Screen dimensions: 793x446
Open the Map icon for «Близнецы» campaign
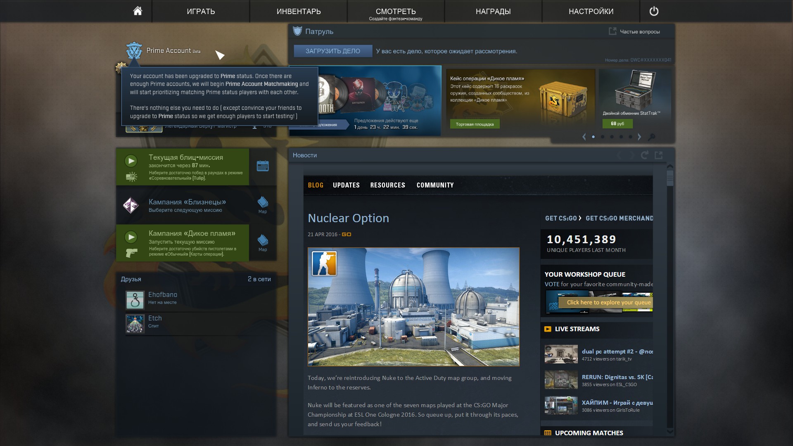(x=263, y=205)
